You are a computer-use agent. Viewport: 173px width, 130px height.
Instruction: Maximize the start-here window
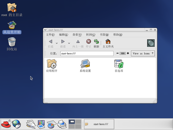[x=151, y=30]
